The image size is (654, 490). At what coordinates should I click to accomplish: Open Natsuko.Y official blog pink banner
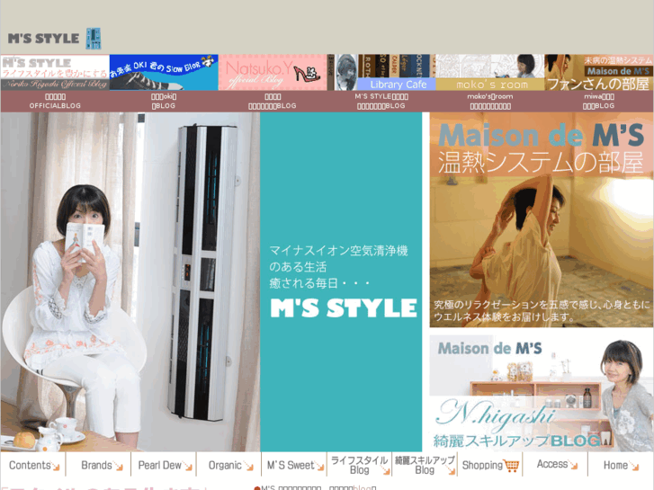click(x=273, y=73)
